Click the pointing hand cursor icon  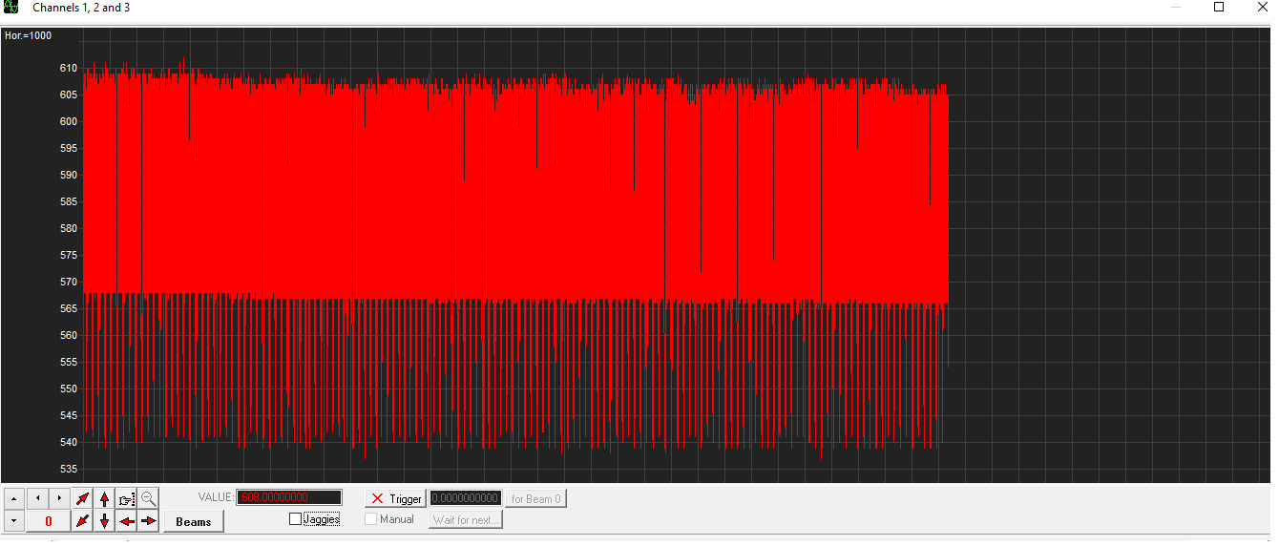[x=126, y=498]
